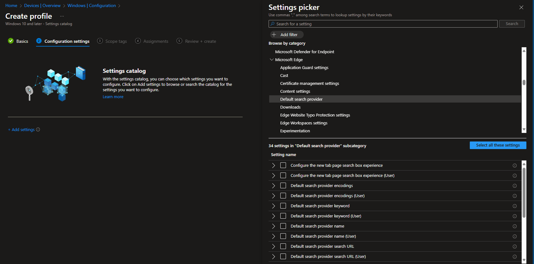Show info for Default search provider name
The image size is (534, 264).
click(515, 226)
